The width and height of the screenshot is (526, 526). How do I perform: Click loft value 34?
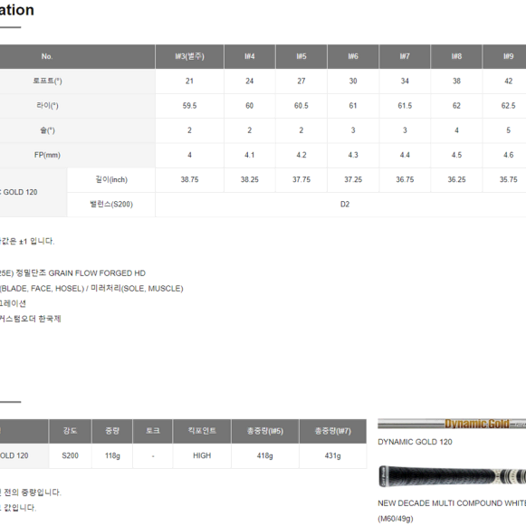pyautogui.click(x=405, y=81)
